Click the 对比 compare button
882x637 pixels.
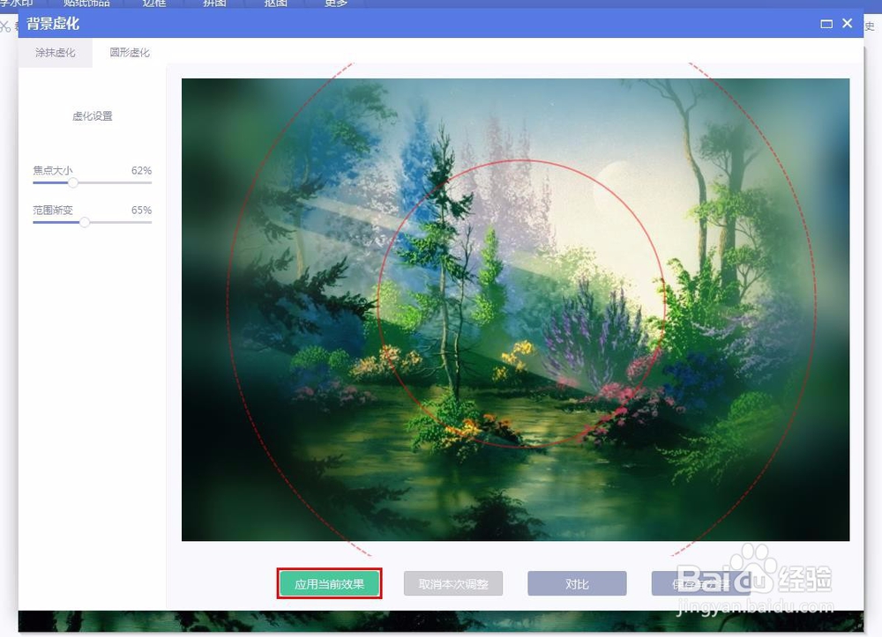[577, 583]
